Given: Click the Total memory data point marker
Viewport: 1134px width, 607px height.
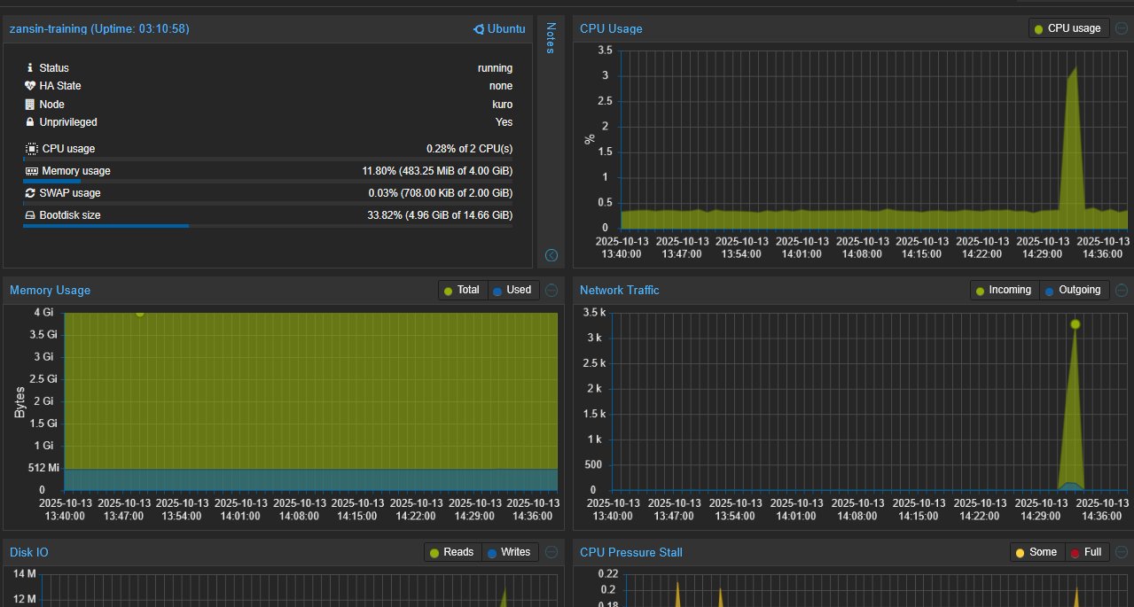Looking at the screenshot, I should [139, 312].
